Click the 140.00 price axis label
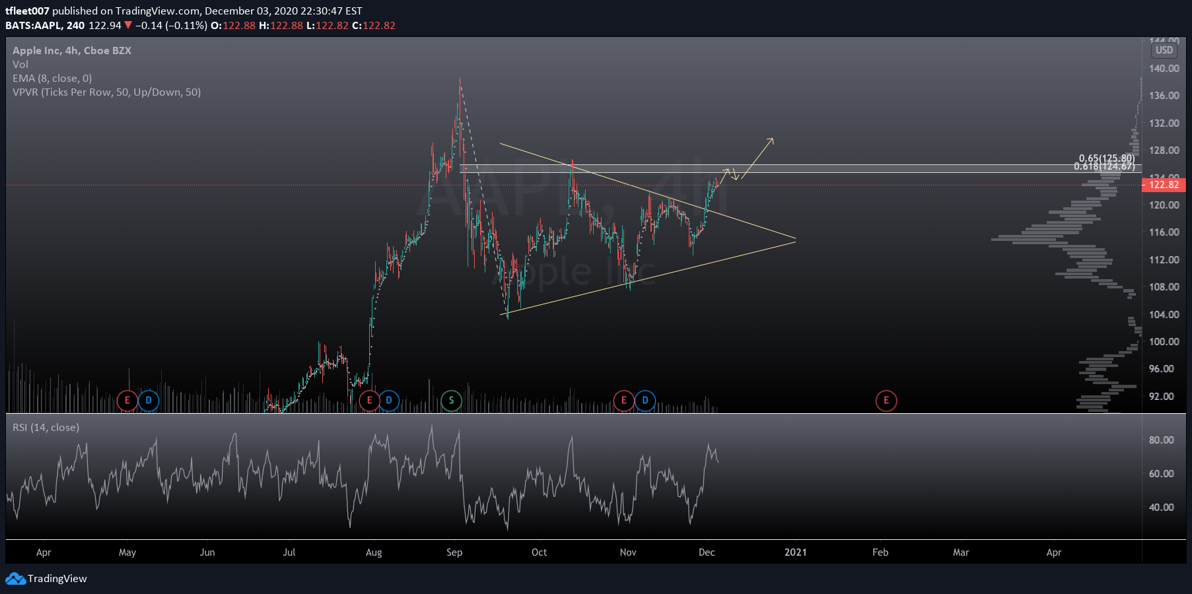Image resolution: width=1192 pixels, height=594 pixels. [x=1164, y=68]
